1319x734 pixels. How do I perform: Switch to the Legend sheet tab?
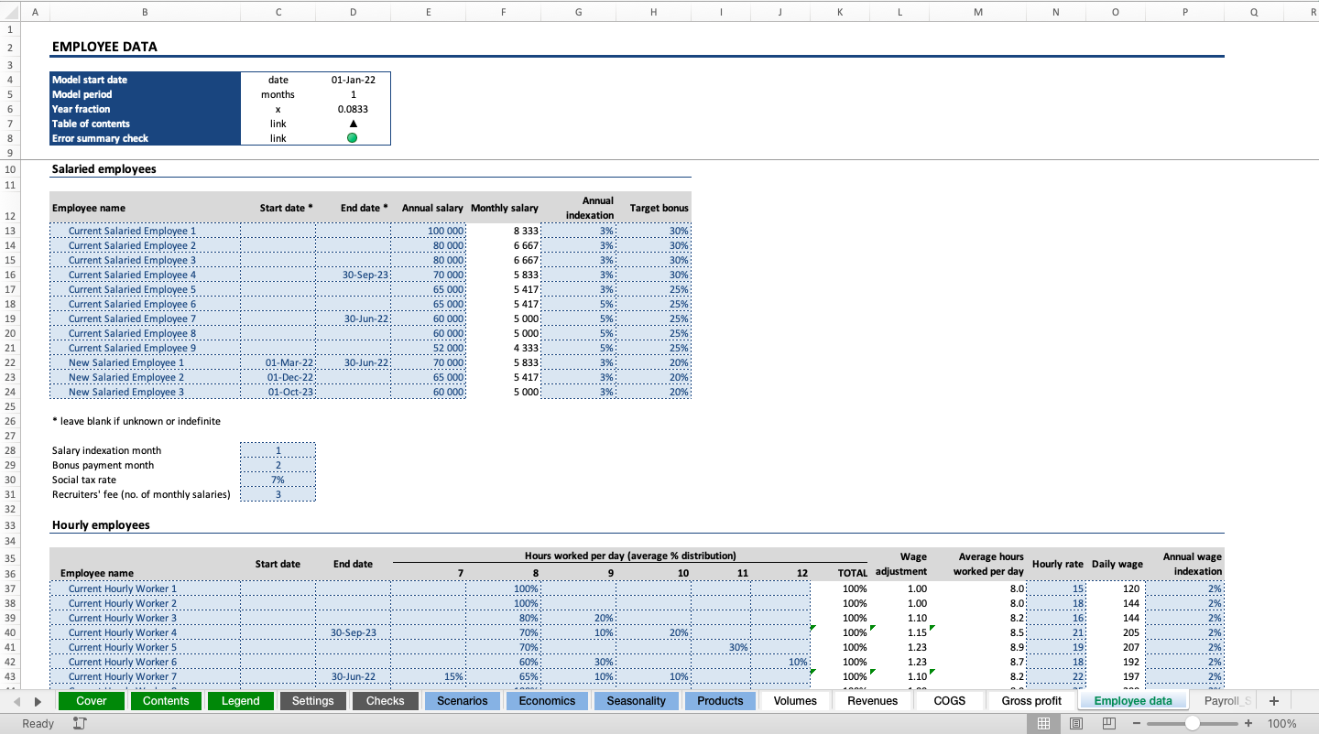(241, 701)
